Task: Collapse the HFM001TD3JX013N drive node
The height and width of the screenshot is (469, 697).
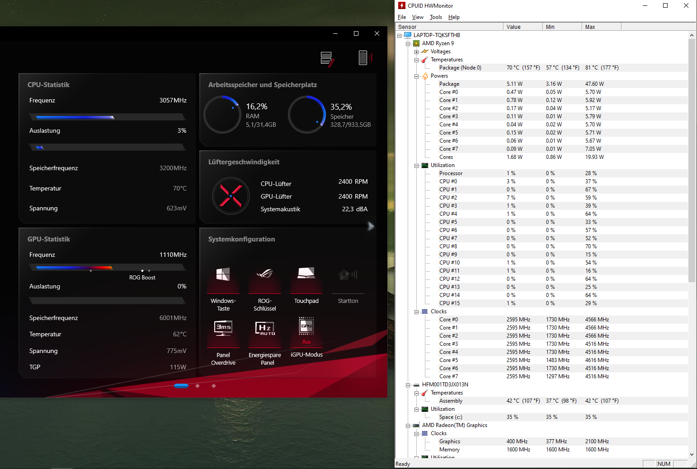Action: point(408,385)
